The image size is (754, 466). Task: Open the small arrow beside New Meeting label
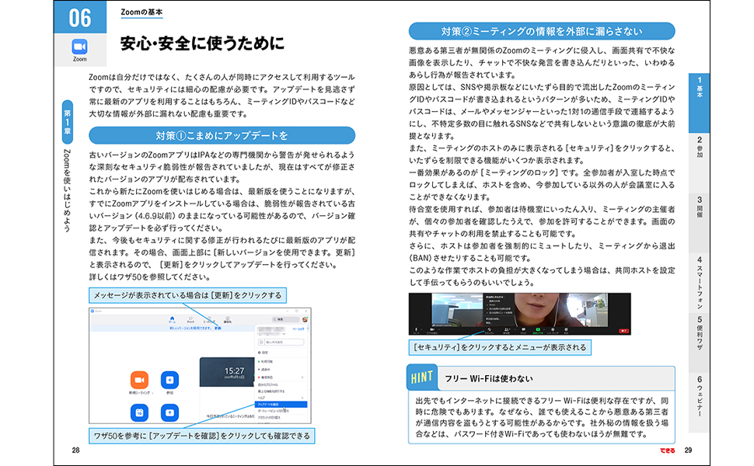[x=152, y=393]
